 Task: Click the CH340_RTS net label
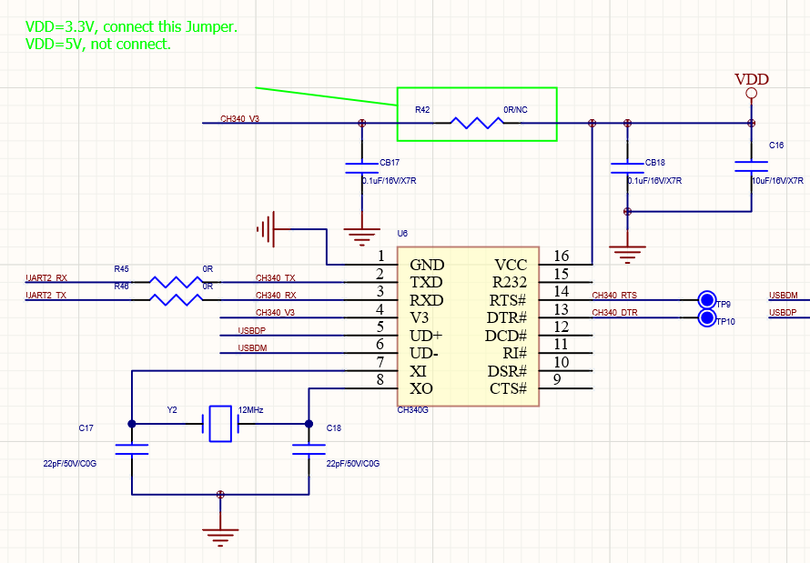(x=614, y=296)
